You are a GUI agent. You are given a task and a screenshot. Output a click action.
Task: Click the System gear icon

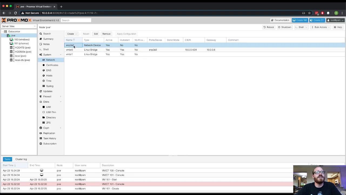41,55
